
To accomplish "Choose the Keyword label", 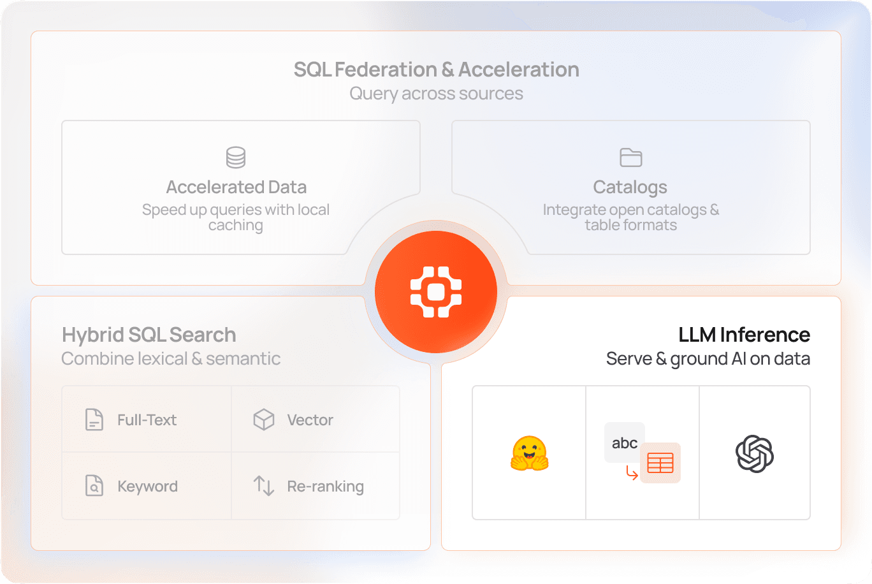I will pos(147,486).
